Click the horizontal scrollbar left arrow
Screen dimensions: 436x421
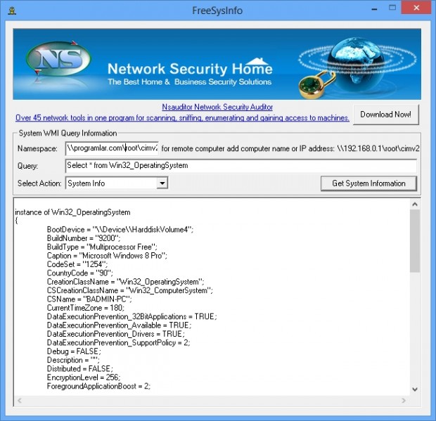(x=20, y=401)
